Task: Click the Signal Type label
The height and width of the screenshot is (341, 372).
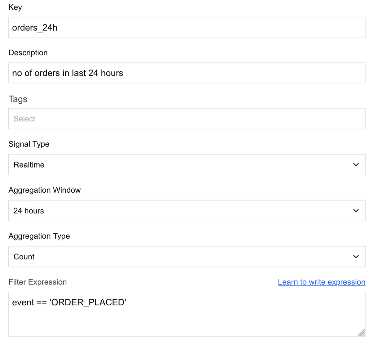Action: tap(29, 144)
